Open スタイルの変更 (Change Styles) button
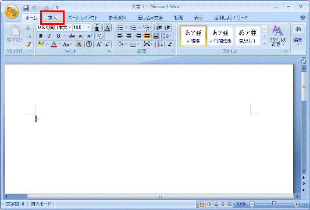Image resolution: width=310 pixels, height=210 pixels. click(277, 35)
